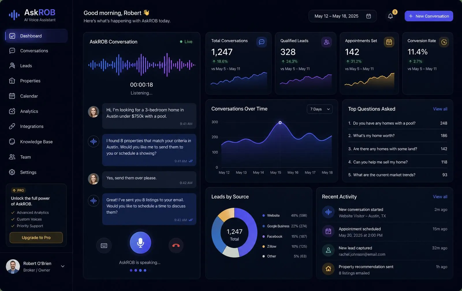Viewport: 462px width, 291px height.
Task: Click question 'Do you have any homes with a pool?'
Action: point(384,123)
